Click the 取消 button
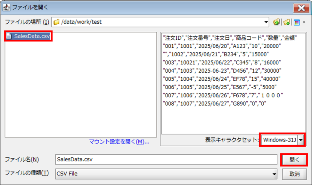Viewport: 312px width, 185px height. tap(294, 174)
